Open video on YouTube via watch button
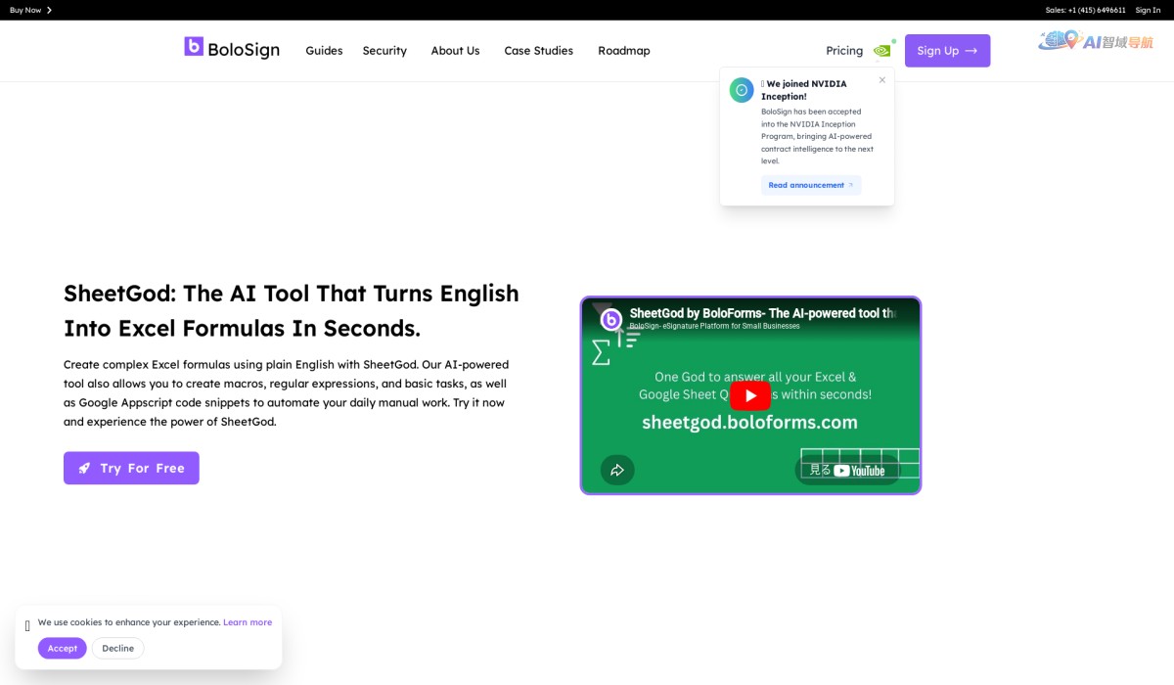 point(847,470)
